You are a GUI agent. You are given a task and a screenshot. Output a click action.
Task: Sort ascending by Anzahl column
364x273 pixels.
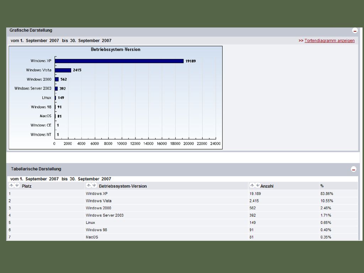pyautogui.click(x=252, y=185)
